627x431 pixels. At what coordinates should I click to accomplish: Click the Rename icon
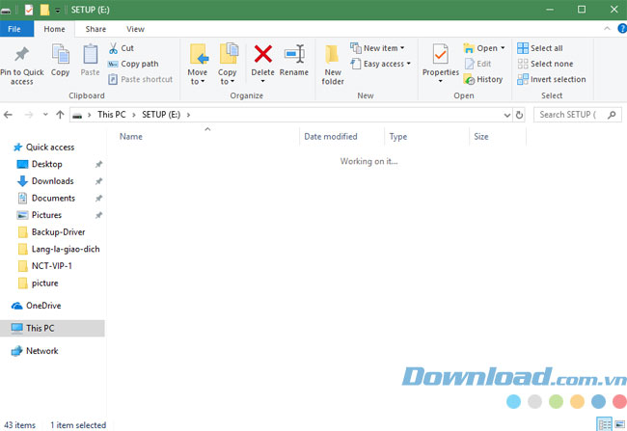click(x=294, y=54)
